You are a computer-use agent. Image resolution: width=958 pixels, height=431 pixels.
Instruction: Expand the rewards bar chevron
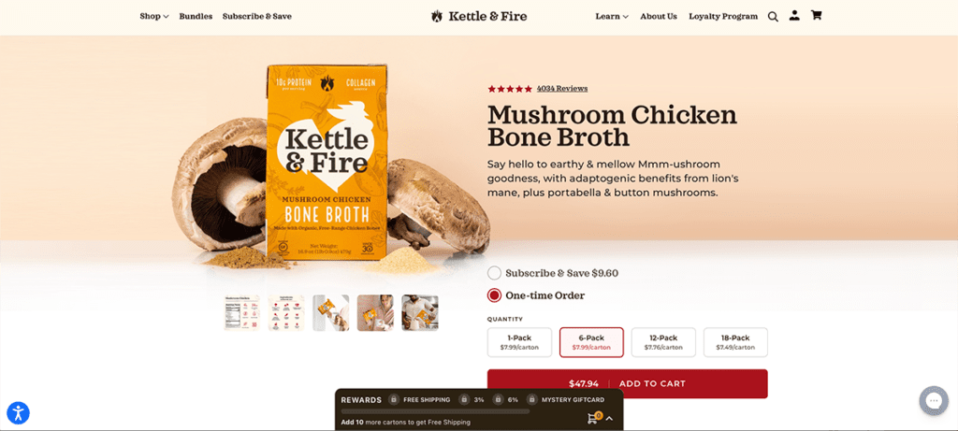[x=609, y=419]
